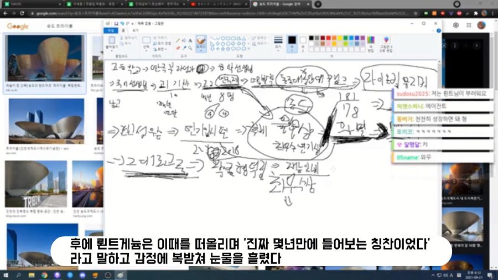Pick the red color swatch in palette
The image size is (498, 280).
click(x=328, y=38)
